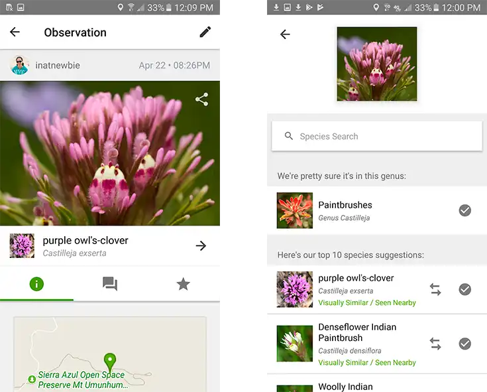
Task: Switch to the favorites star tab
Action: point(184,284)
